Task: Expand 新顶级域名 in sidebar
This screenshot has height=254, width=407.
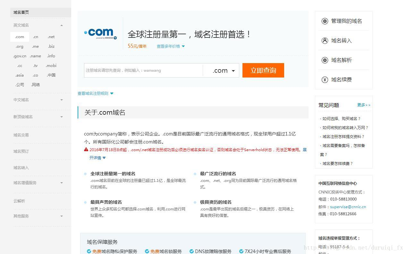Action: [x=62, y=117]
